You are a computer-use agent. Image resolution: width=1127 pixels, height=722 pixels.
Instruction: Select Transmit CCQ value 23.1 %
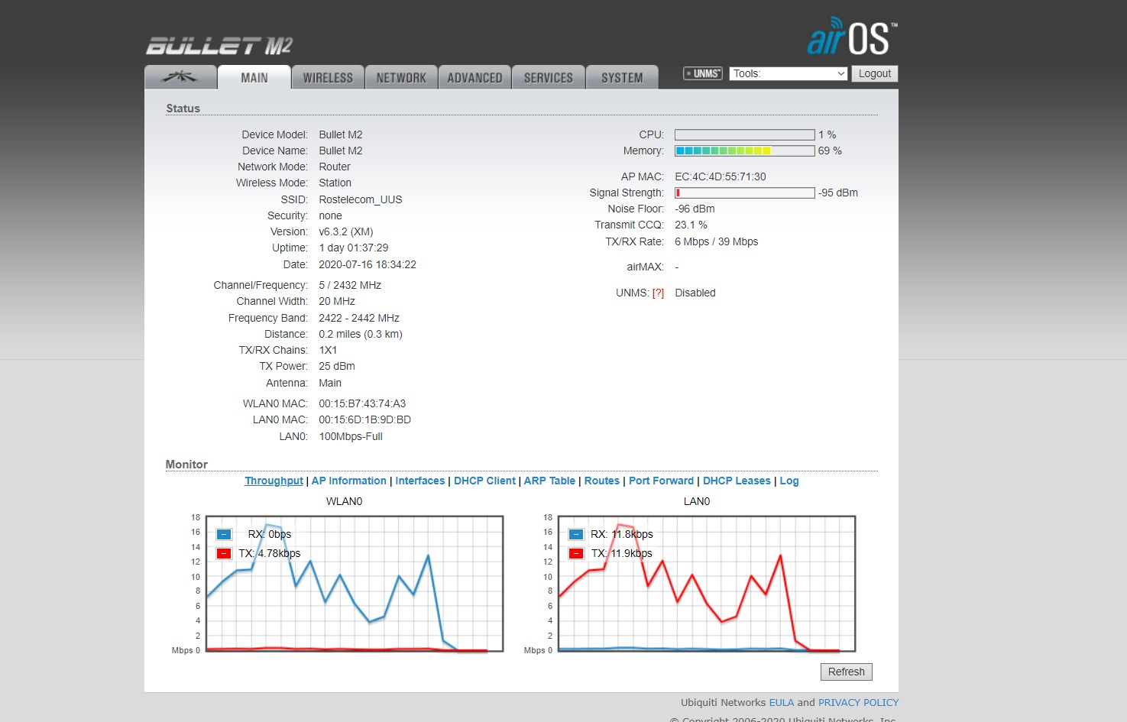691,225
